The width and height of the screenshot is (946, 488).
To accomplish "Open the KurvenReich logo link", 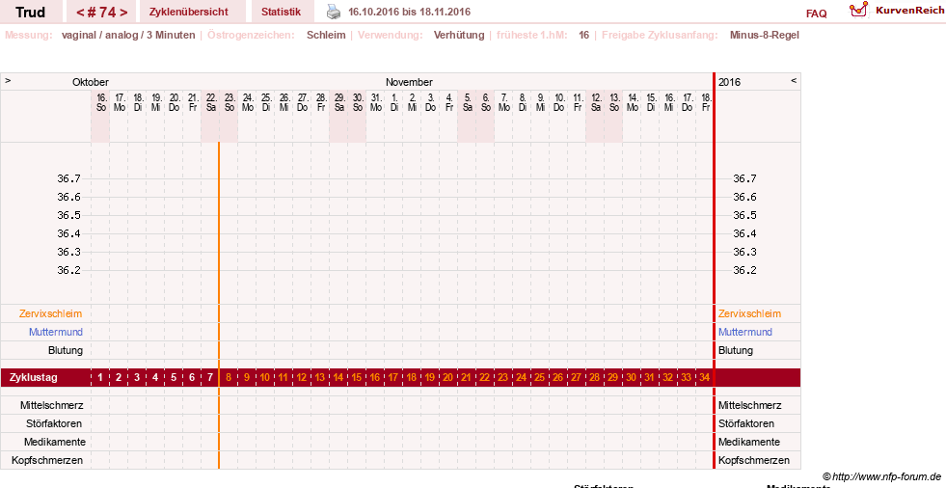I will (897, 11).
